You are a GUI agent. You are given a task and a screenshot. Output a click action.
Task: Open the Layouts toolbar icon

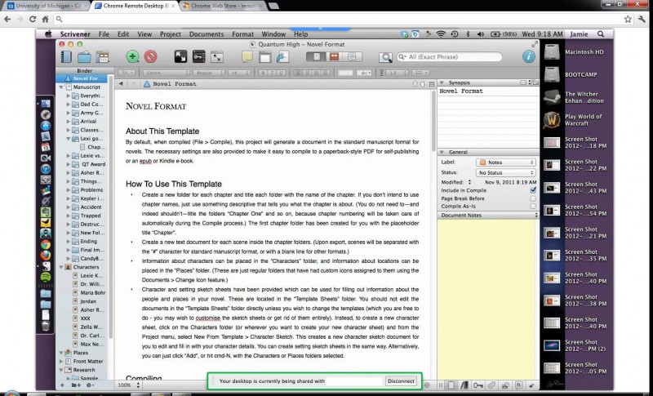click(102, 56)
